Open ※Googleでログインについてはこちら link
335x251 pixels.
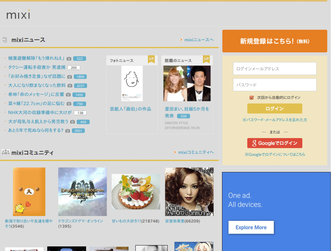[x=275, y=154]
